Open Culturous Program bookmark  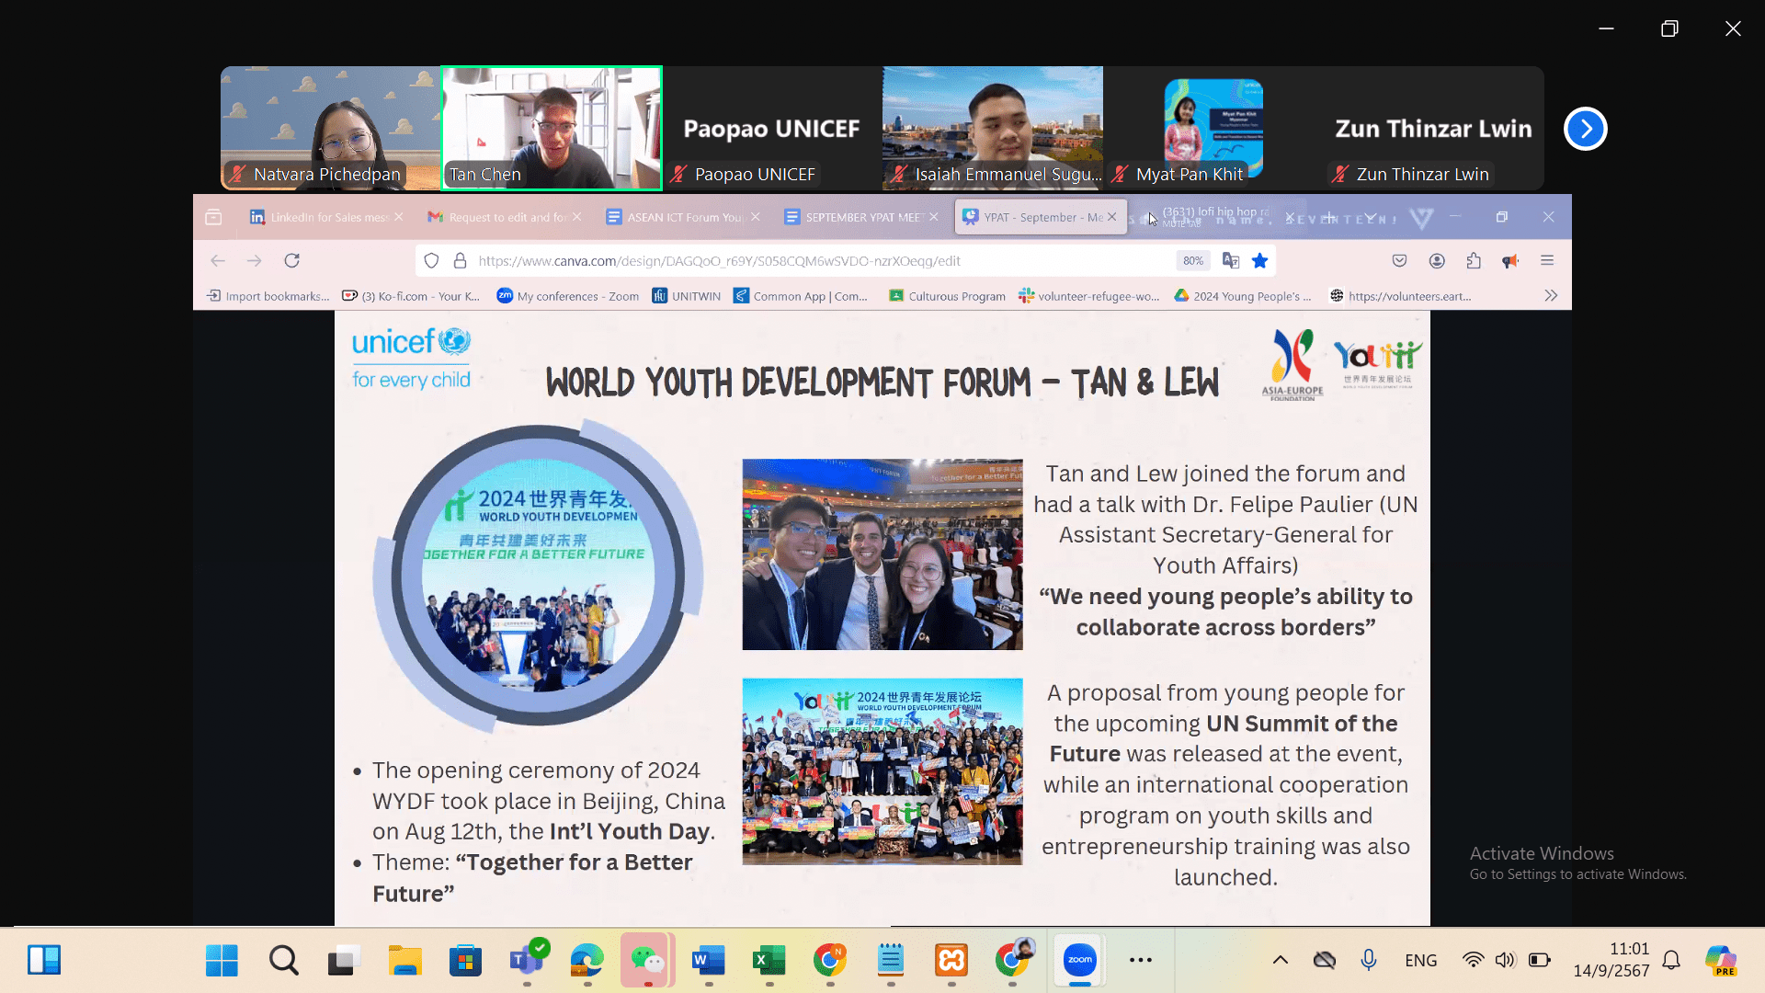[x=948, y=296]
